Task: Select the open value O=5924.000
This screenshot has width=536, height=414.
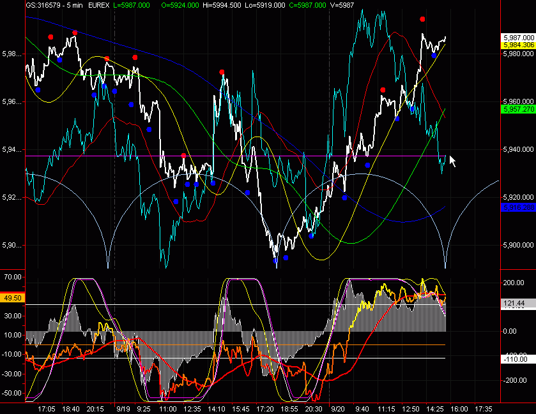Action: pyautogui.click(x=180, y=5)
